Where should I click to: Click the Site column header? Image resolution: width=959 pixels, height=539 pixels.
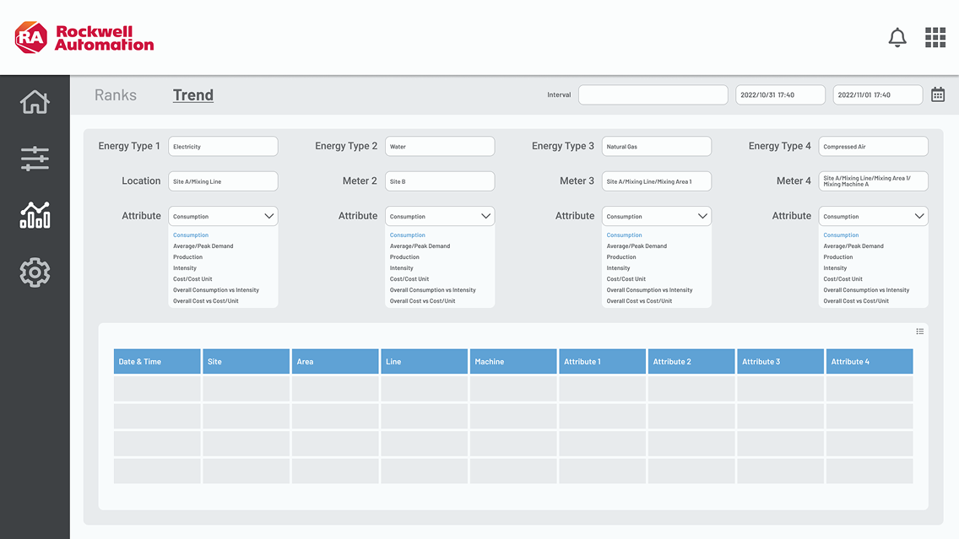(x=246, y=361)
